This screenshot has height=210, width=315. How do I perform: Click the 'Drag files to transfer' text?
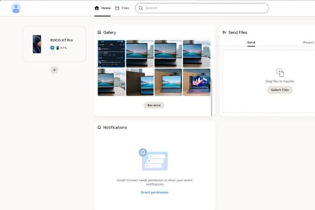coord(280,81)
